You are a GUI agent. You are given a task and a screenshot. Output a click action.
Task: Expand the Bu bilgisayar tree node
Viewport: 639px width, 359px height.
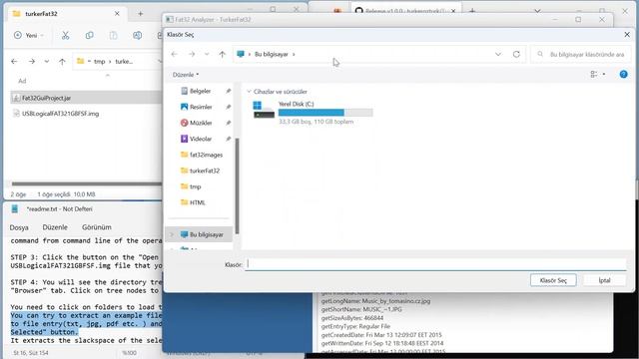[172, 234]
